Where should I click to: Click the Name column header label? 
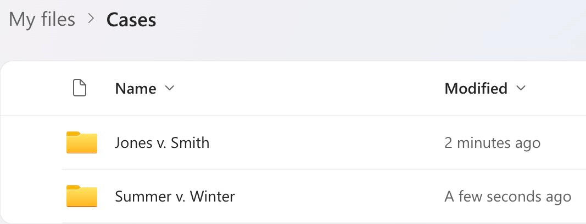136,88
